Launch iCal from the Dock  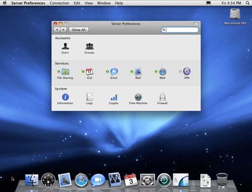[x=131, y=180]
